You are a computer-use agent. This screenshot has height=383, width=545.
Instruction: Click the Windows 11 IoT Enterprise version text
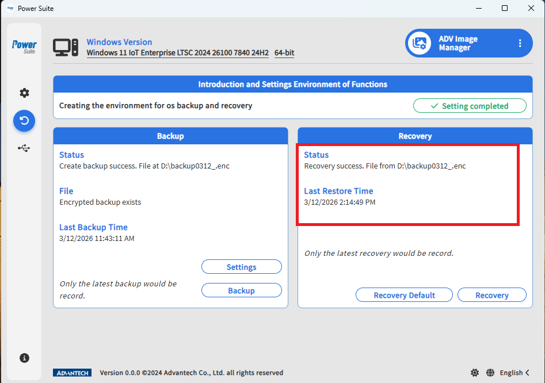click(x=178, y=53)
